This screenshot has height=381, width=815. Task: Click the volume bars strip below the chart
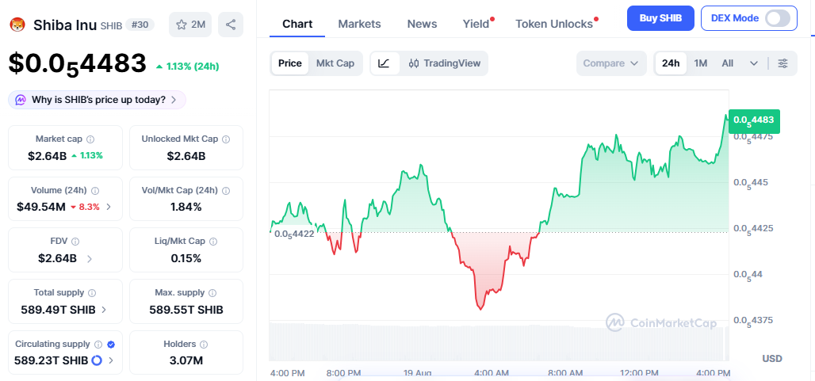point(499,341)
